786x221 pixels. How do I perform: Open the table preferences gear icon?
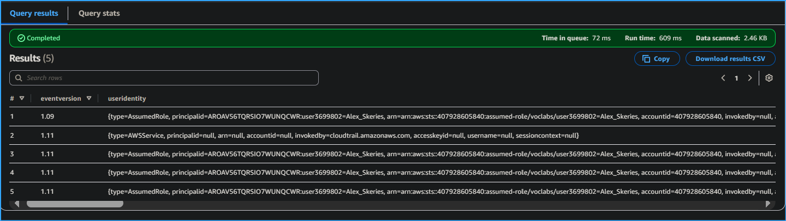(769, 78)
